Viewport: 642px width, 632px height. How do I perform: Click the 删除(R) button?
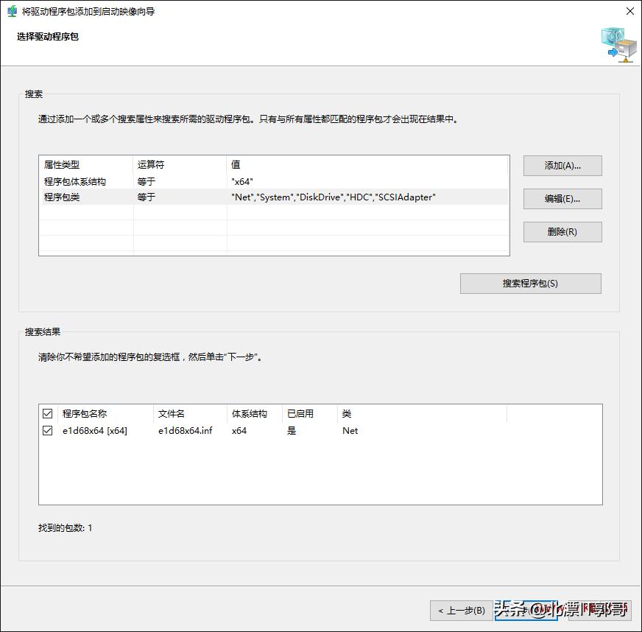pyautogui.click(x=562, y=232)
